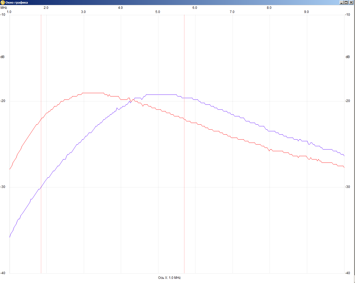355x283 pixels.
Task: Click the 5.0 frequency tick label
Action: click(158, 12)
